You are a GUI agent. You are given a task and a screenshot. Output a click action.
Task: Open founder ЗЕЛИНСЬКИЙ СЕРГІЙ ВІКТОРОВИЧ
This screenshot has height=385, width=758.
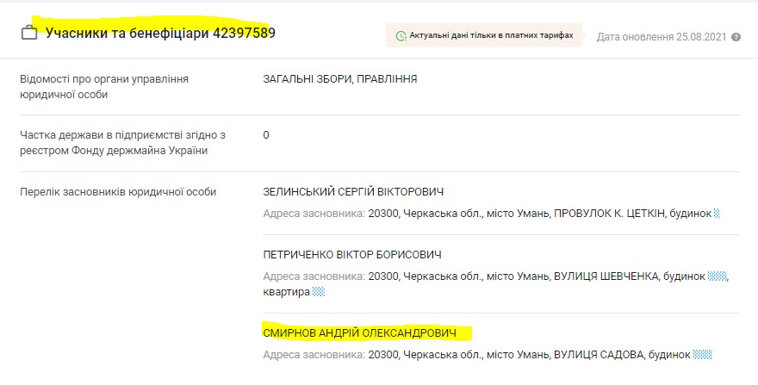353,191
